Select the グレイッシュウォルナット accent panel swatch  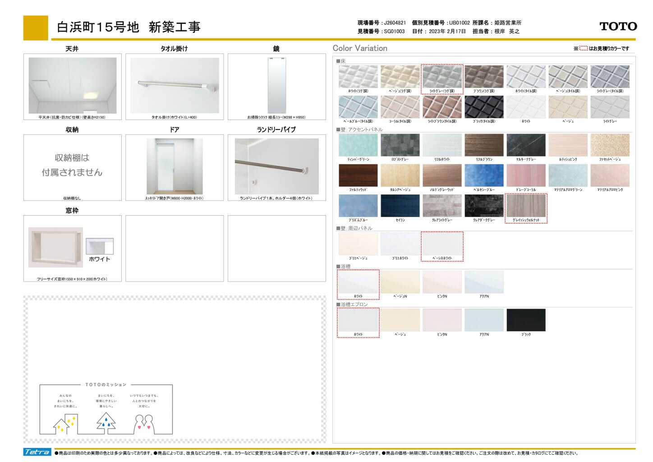pos(526,206)
